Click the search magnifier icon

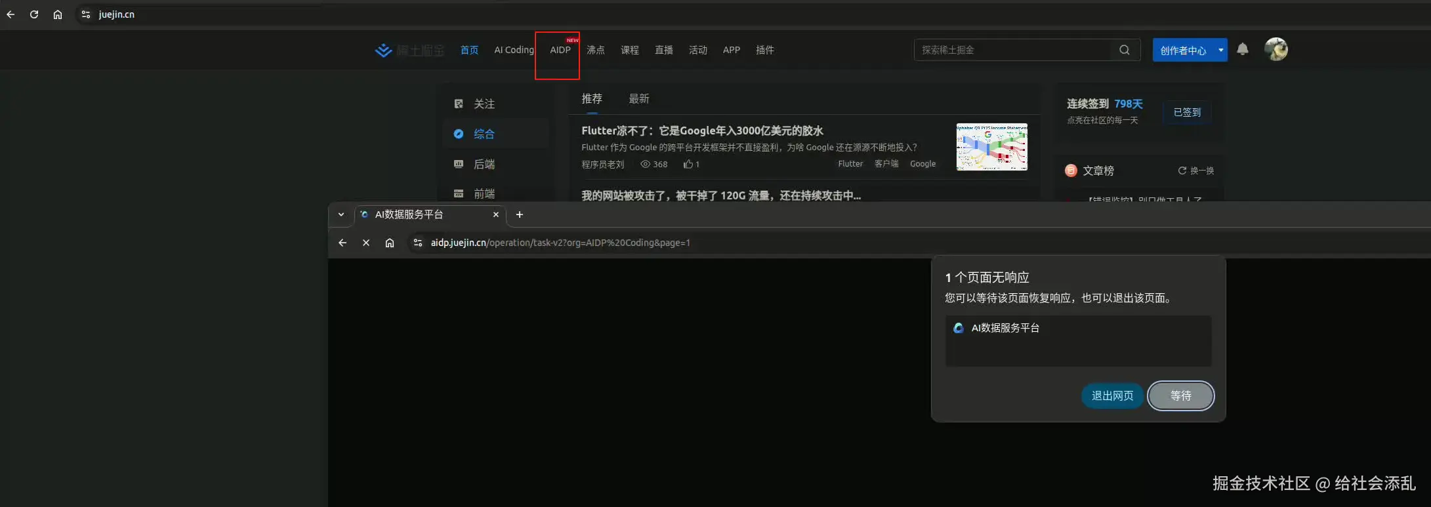pyautogui.click(x=1125, y=50)
